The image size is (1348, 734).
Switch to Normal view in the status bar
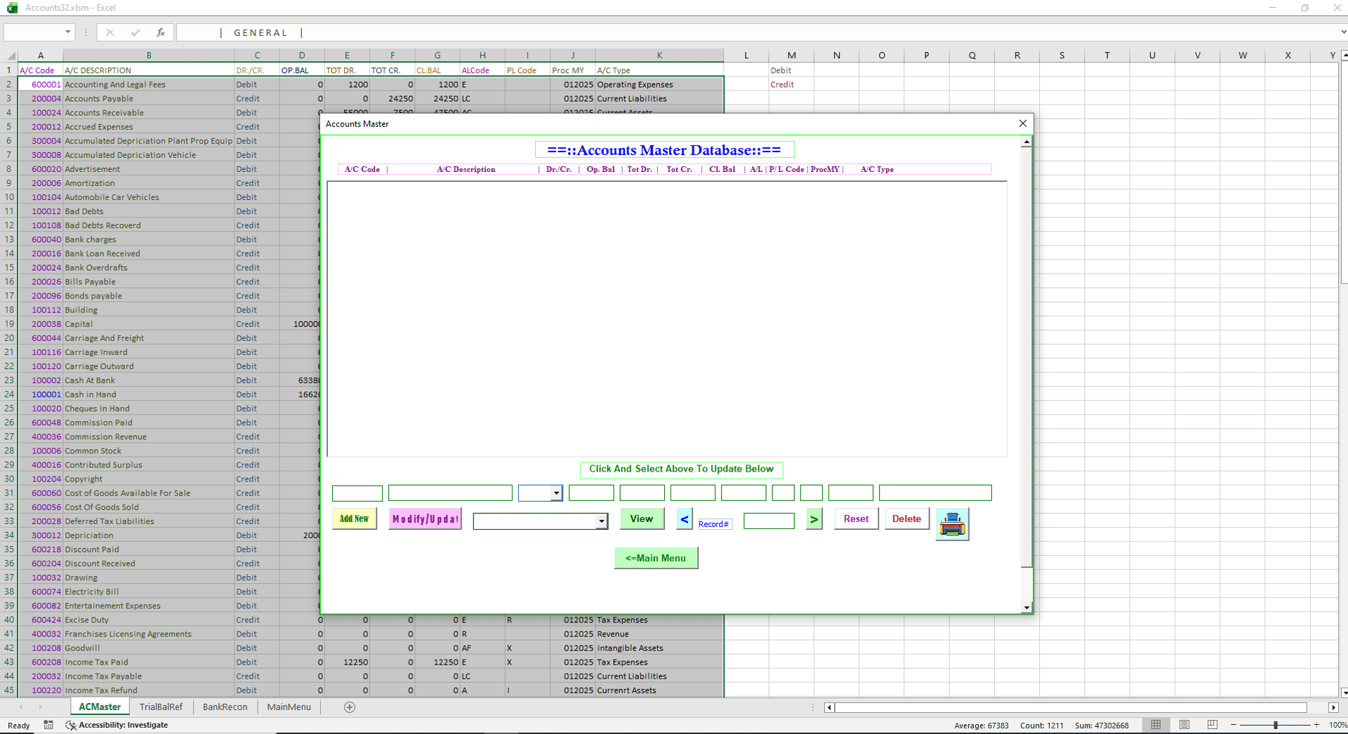pos(1156,725)
